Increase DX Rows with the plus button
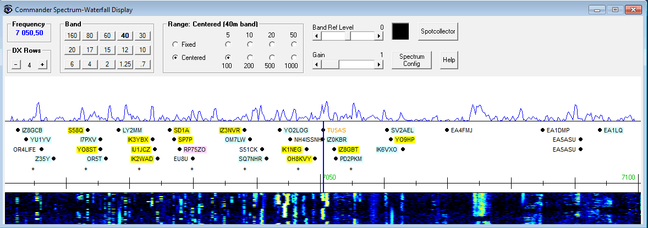 click(42, 65)
